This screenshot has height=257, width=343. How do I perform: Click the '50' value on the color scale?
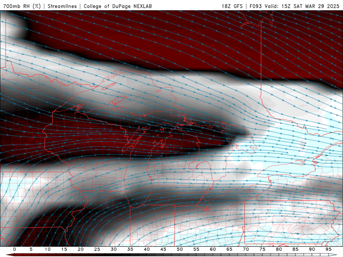point(180,249)
